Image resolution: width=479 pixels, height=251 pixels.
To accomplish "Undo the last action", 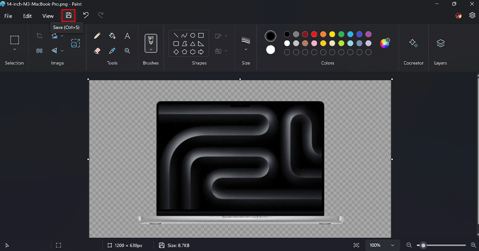I will (x=85, y=15).
